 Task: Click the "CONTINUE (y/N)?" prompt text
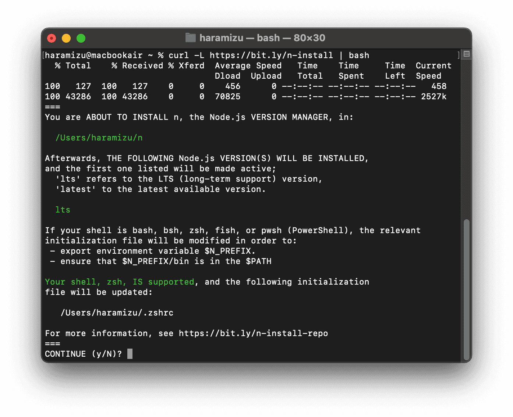pyautogui.click(x=83, y=354)
